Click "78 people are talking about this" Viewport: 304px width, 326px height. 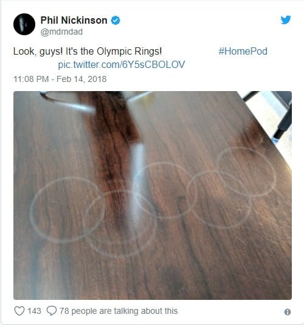119,311
